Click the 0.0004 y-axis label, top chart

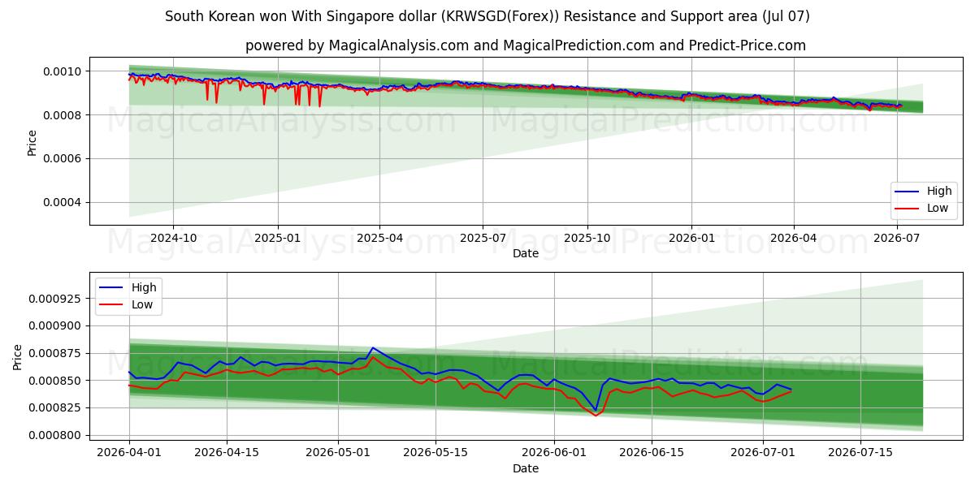point(63,202)
